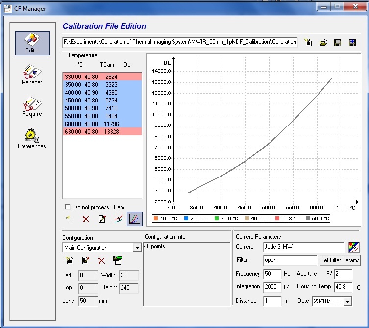The width and height of the screenshot is (369, 328).
Task: Go to the Acquire section
Action: [x=32, y=106]
